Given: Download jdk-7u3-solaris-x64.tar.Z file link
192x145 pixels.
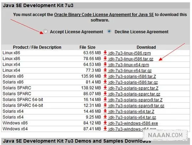Looking at the screenshot, I should click(131, 111).
